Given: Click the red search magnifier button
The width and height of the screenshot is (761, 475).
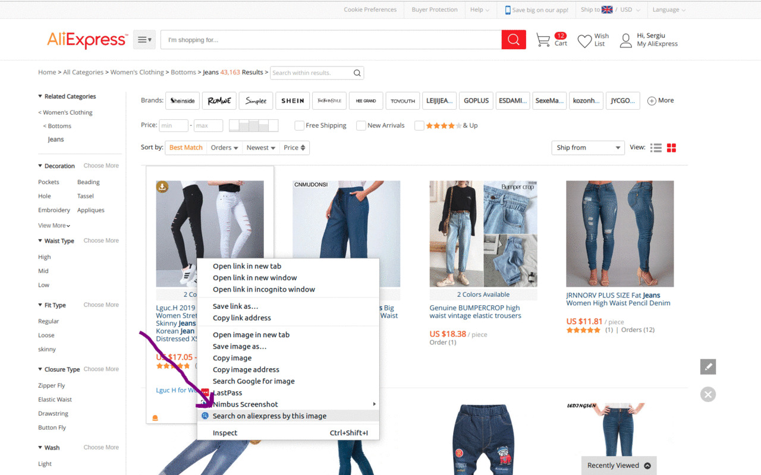Looking at the screenshot, I should point(514,40).
